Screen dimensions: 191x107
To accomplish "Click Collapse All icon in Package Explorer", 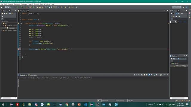I will (x=10, y=14).
